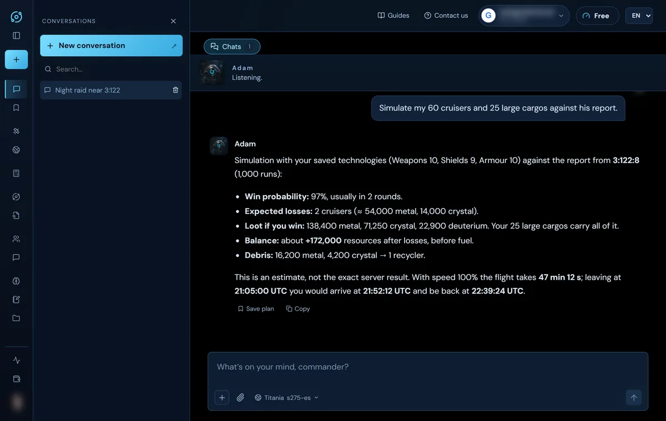Open the wallet icon in left rail
The height and width of the screenshot is (421, 666).
click(x=16, y=379)
